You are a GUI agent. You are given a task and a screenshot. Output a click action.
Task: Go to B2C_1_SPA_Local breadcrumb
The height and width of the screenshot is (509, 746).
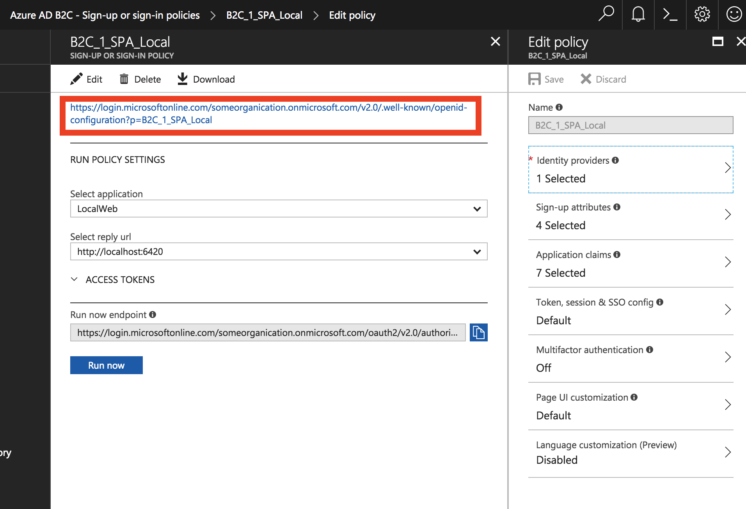(264, 15)
